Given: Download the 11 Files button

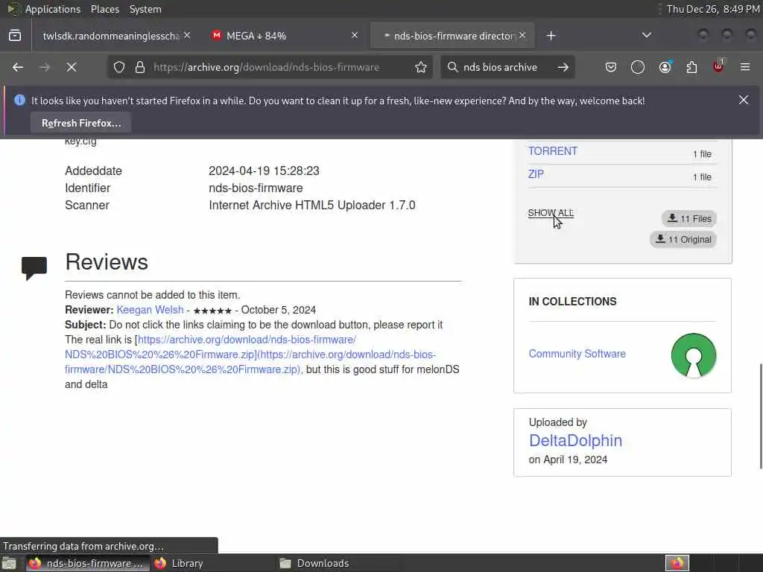Looking at the screenshot, I should click(x=689, y=218).
